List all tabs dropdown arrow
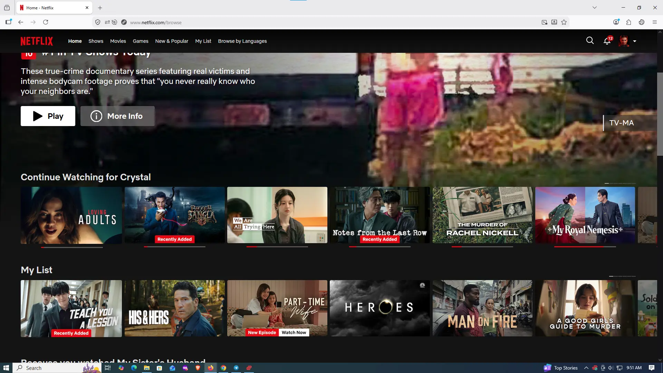Viewport: 663px width, 373px height. click(595, 8)
